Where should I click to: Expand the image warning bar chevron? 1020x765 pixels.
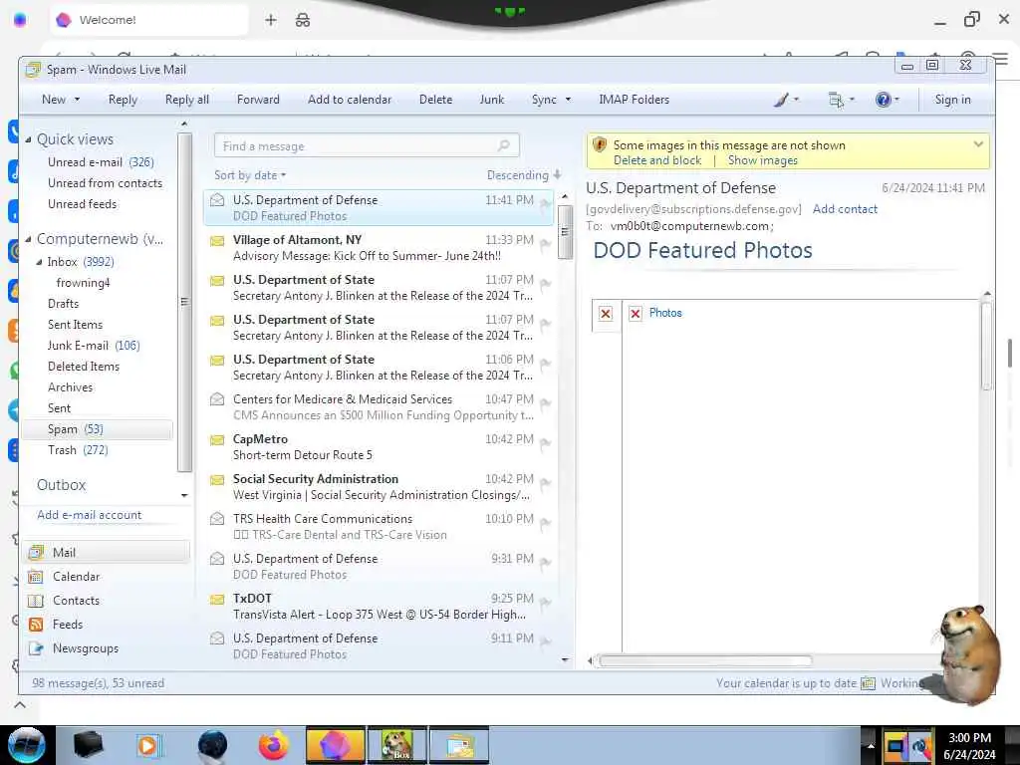point(978,144)
